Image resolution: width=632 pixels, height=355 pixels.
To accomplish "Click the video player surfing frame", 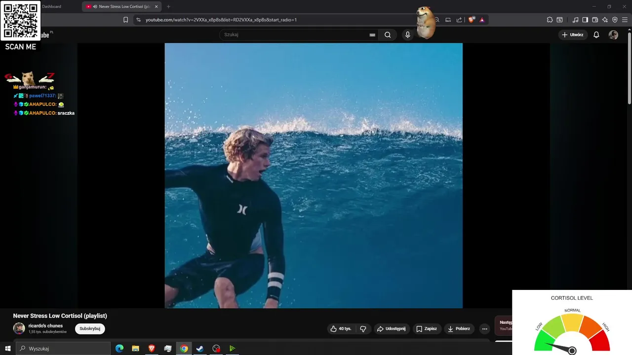I will (314, 176).
